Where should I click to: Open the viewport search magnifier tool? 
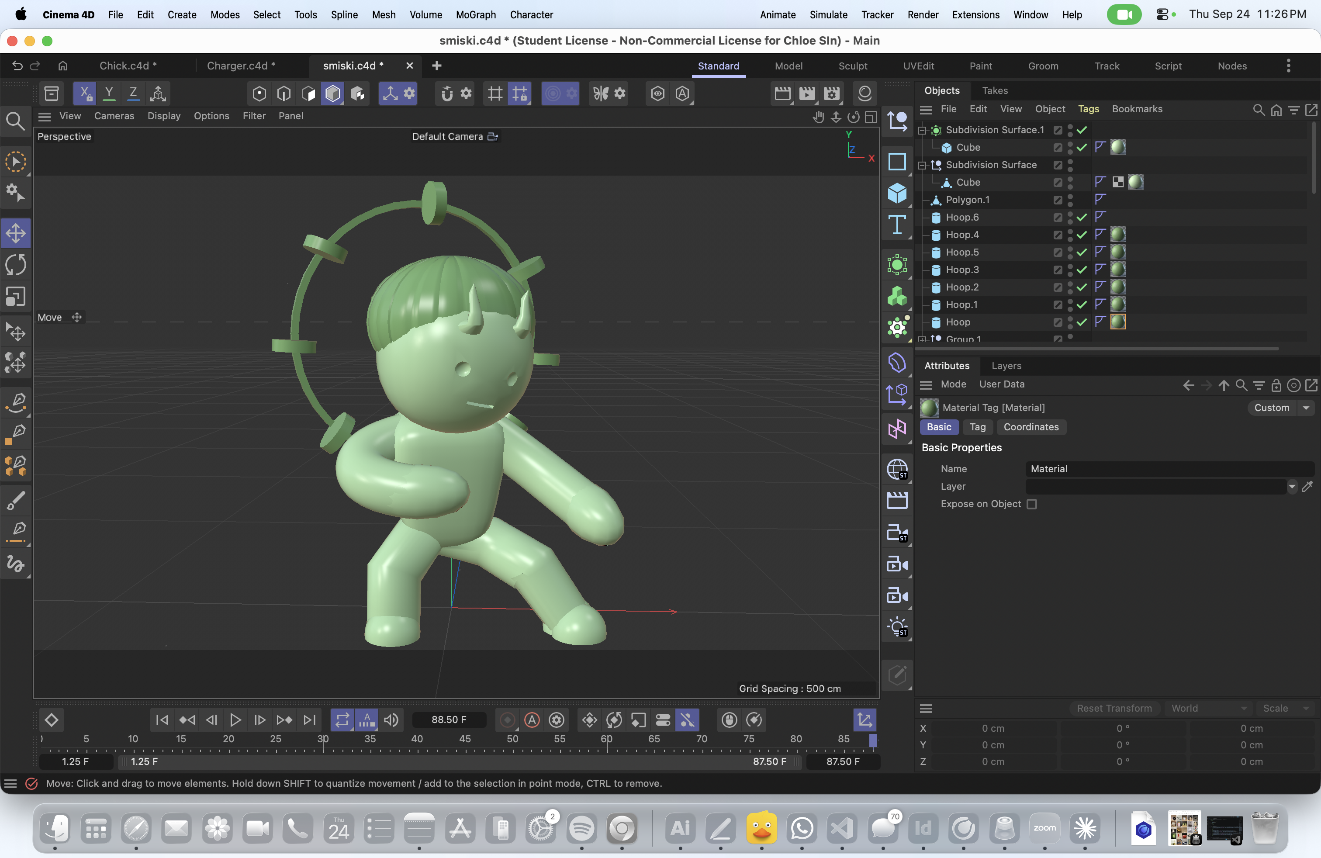15,121
